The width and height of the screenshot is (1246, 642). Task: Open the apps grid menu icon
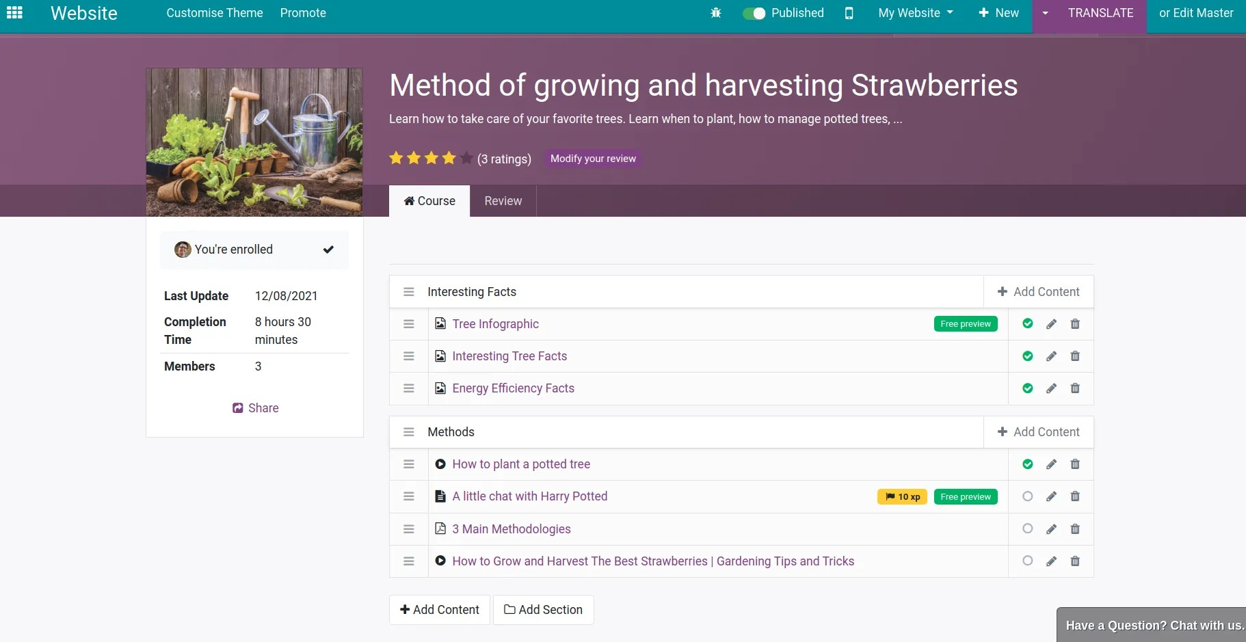click(x=14, y=12)
